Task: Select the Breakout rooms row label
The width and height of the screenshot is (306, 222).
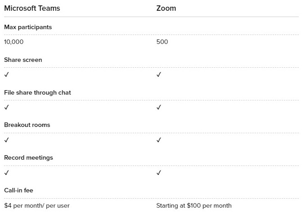Action: tap(27, 125)
